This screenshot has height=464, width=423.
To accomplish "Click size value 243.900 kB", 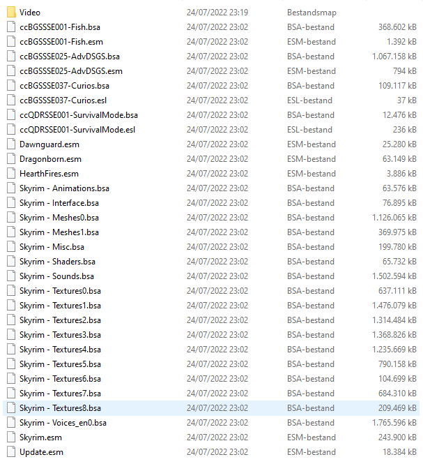I will point(397,437).
